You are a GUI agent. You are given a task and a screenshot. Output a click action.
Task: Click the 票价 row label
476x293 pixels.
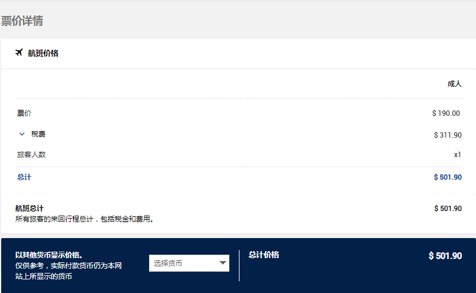click(24, 113)
